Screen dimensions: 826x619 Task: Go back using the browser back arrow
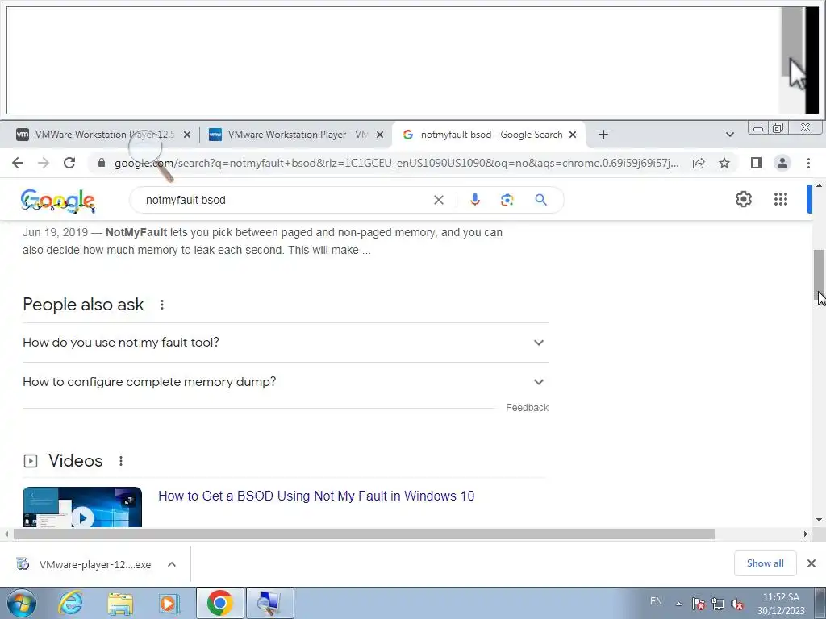[x=18, y=163]
